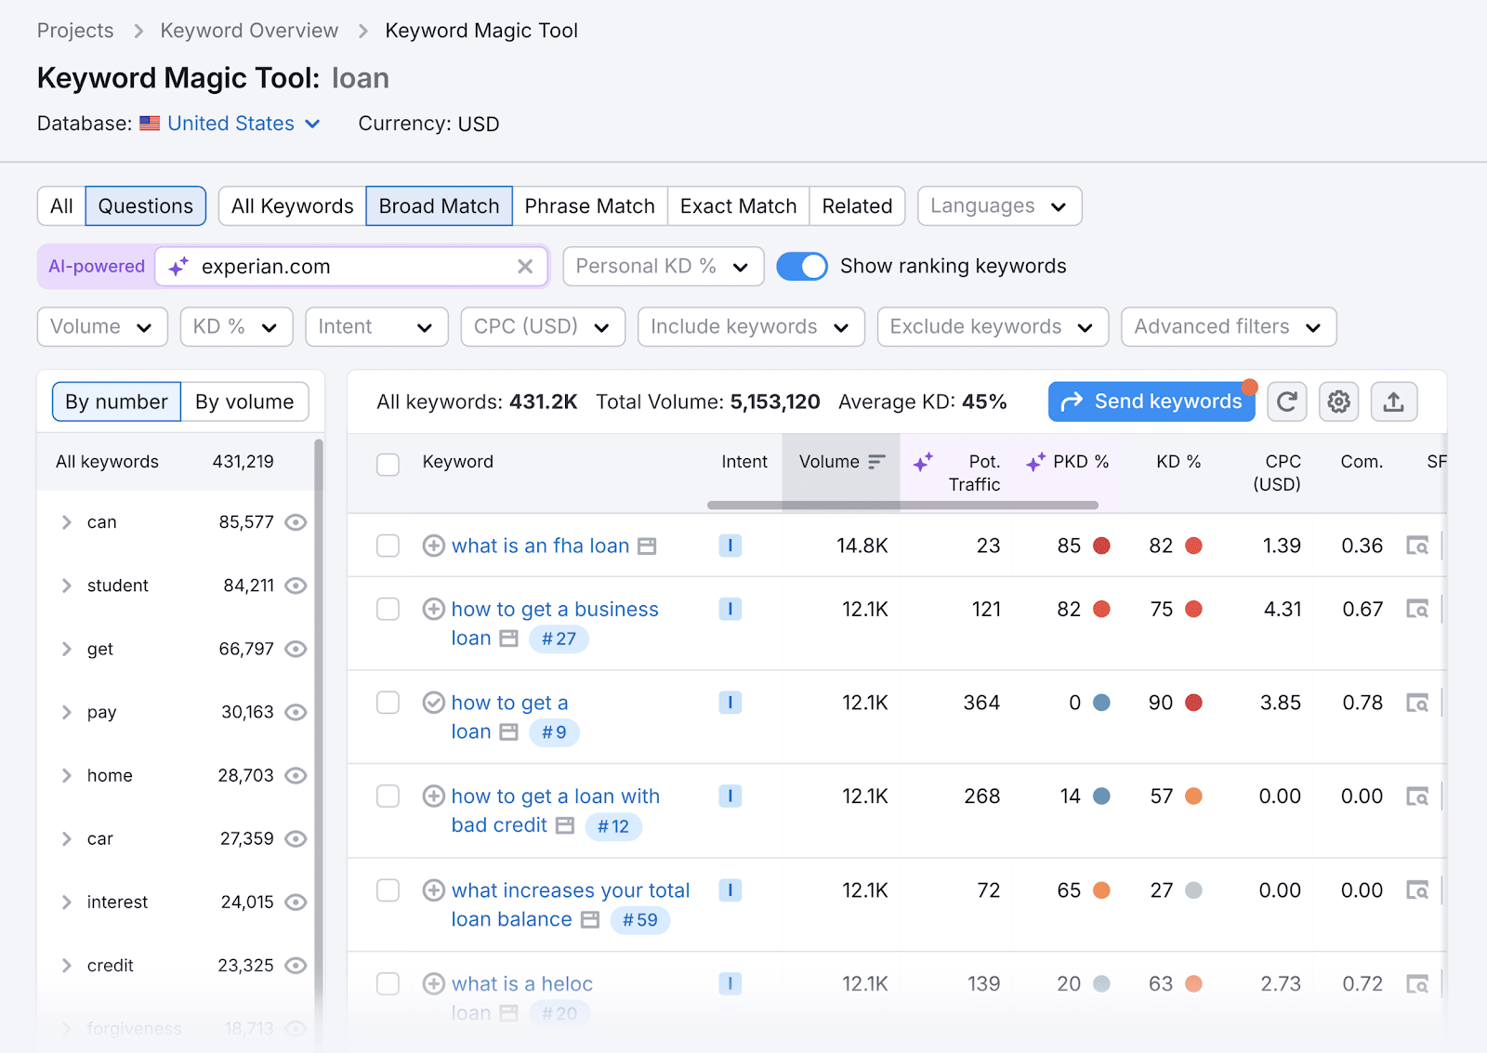The image size is (1487, 1053).
Task: Check the 'how to get a loan with bad credit' checkbox
Action: [388, 796]
